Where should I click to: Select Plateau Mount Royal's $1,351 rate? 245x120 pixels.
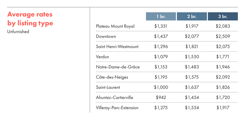[161, 26]
